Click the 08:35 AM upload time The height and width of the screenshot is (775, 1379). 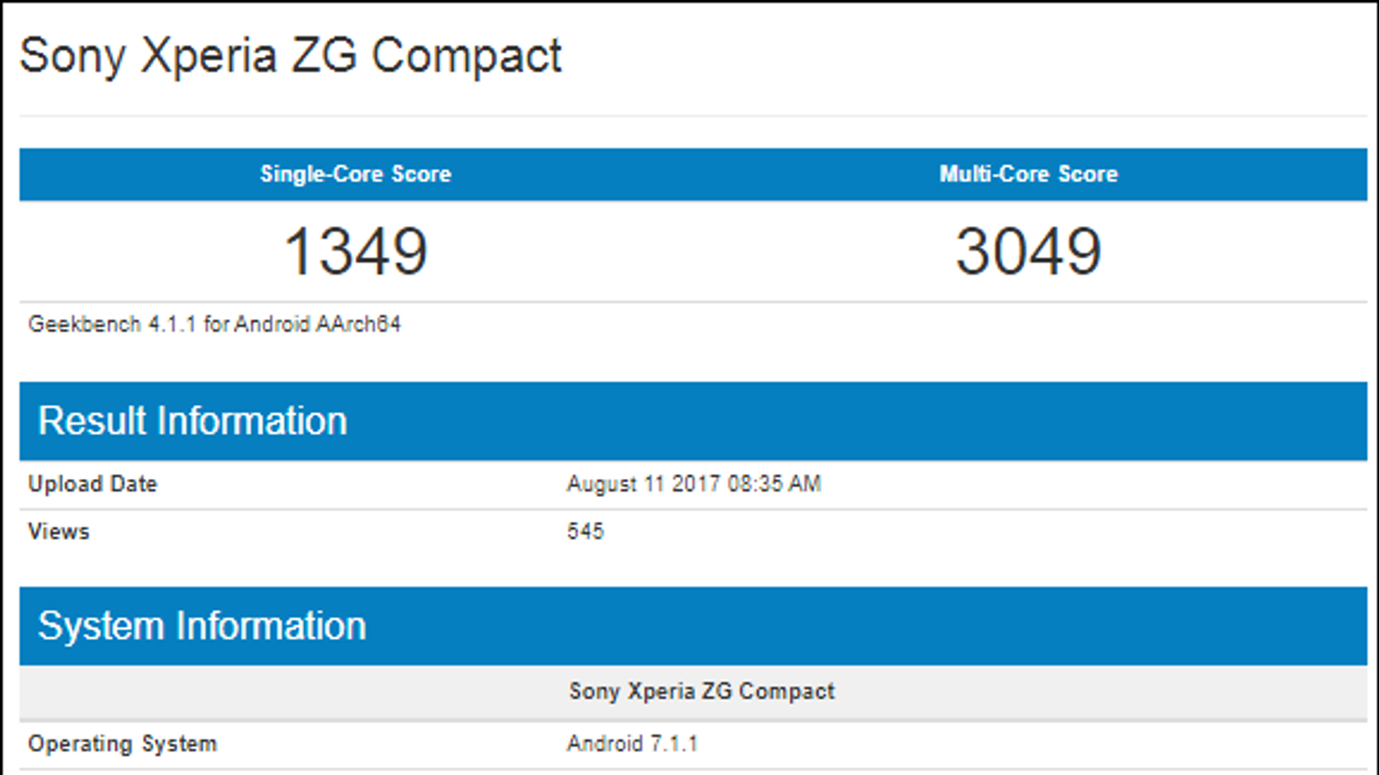[x=774, y=484]
